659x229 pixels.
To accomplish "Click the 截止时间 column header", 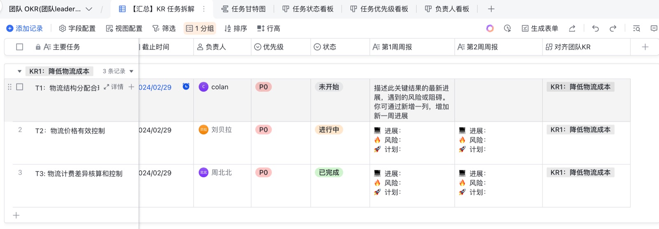I will 166,47.
